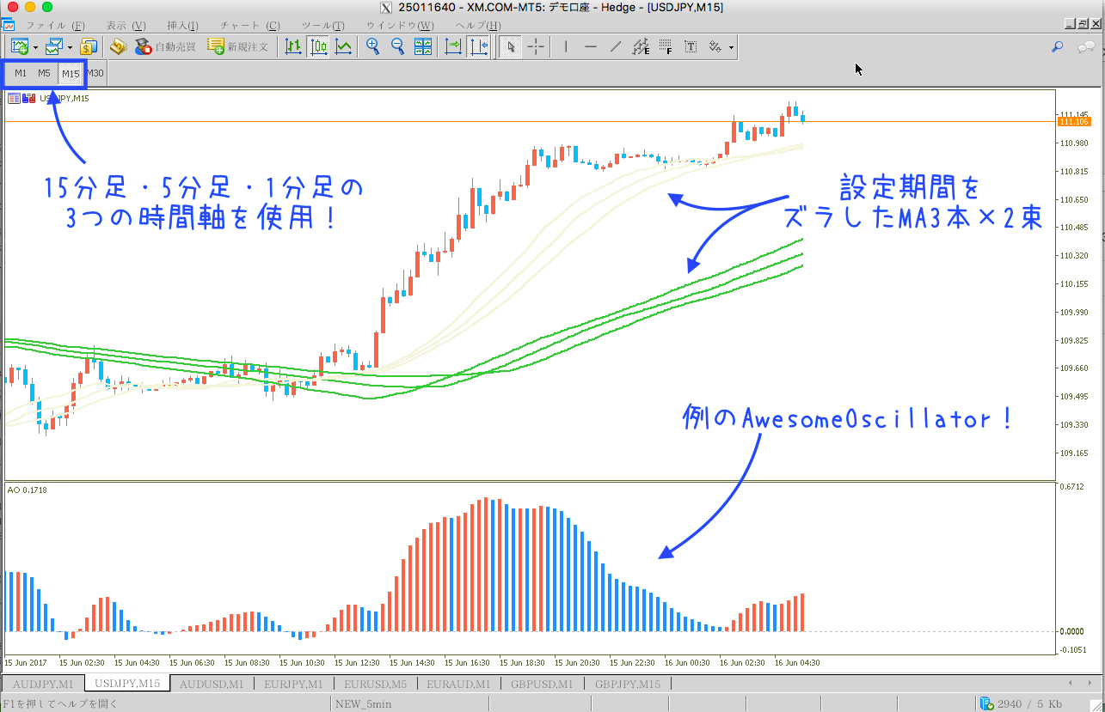Image resolution: width=1105 pixels, height=712 pixels.
Task: Select the M5 timeframe
Action: pyautogui.click(x=44, y=73)
